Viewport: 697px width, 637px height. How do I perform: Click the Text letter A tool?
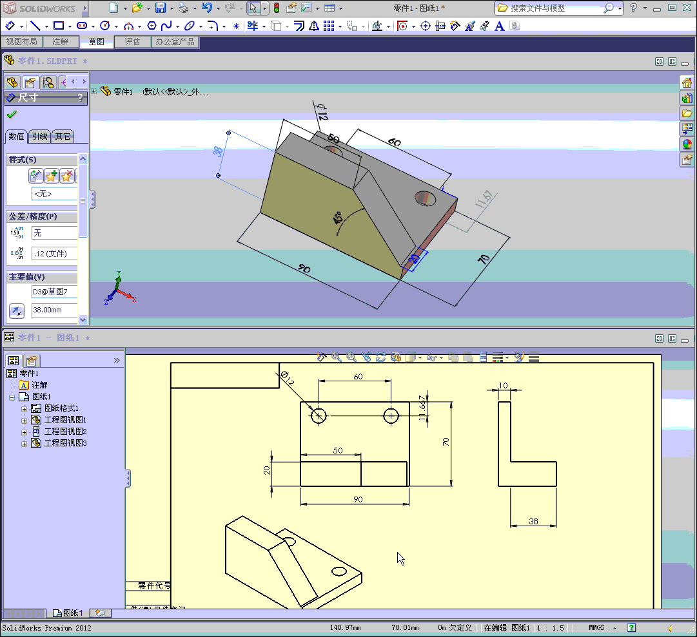pos(500,26)
